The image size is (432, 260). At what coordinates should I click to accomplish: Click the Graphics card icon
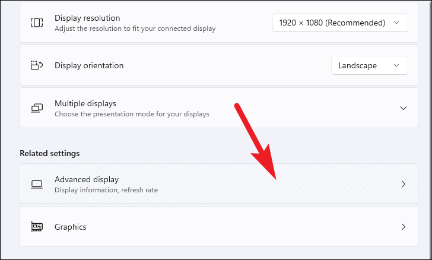point(37,227)
